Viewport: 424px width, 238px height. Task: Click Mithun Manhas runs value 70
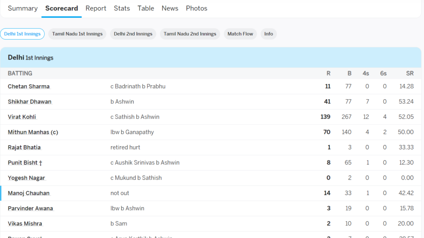pyautogui.click(x=327, y=132)
